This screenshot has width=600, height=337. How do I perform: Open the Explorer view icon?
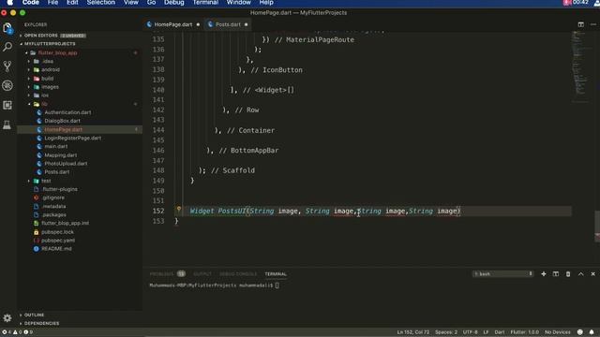(x=7, y=28)
